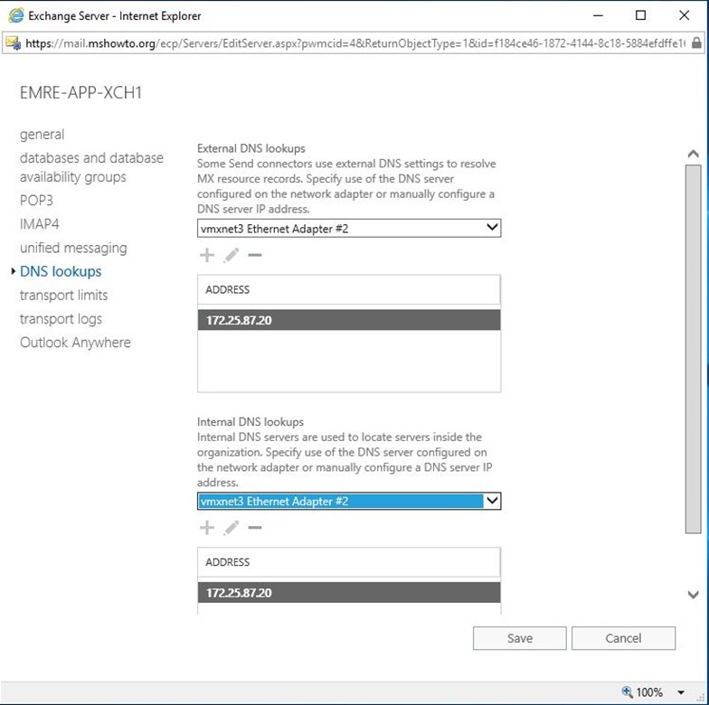Open the transport logs section
The height and width of the screenshot is (705, 709).
(x=61, y=319)
